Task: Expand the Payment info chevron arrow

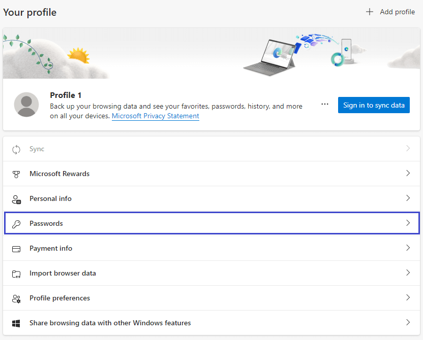Action: (408, 248)
